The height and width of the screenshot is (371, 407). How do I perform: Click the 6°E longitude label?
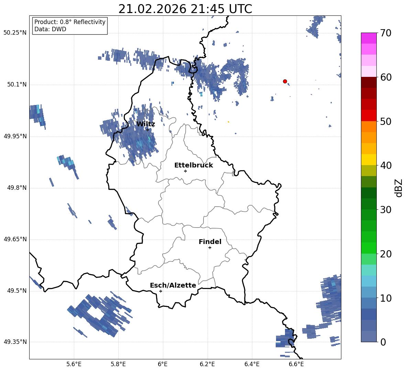(x=163, y=364)
